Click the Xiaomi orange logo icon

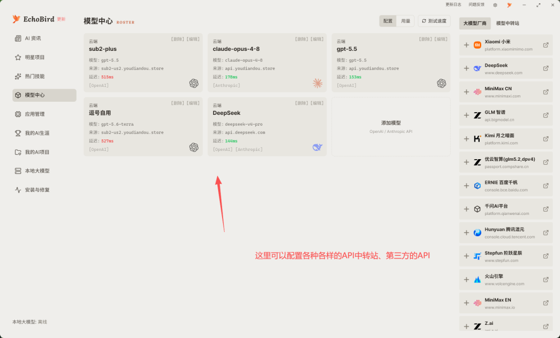pos(477,45)
